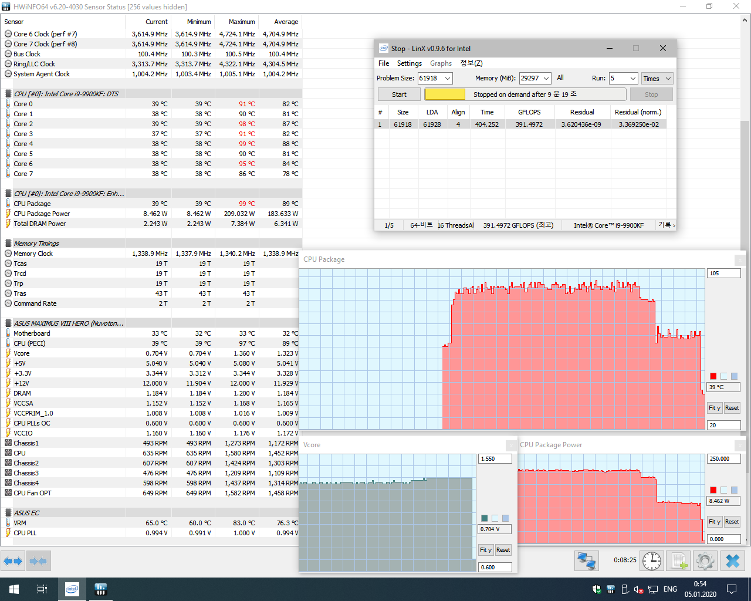Open the Graphs menu in LinX

(441, 63)
